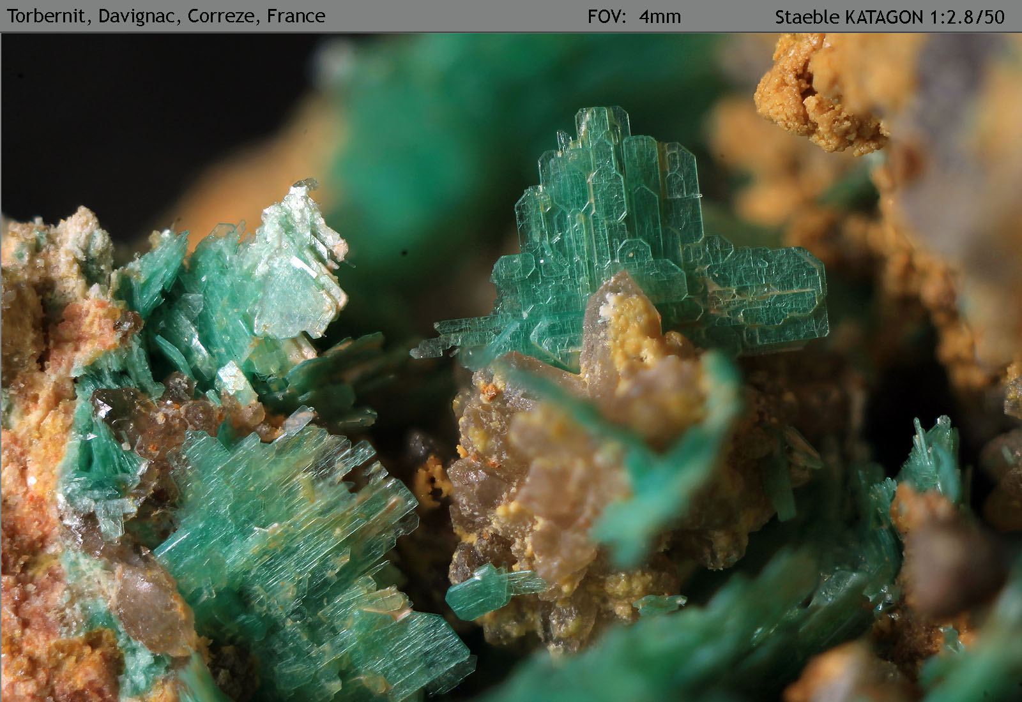This screenshot has width=1022, height=702.
Task: Click the 'Torbernit, Davignac, Correze, France' caption
Action: 166,16
